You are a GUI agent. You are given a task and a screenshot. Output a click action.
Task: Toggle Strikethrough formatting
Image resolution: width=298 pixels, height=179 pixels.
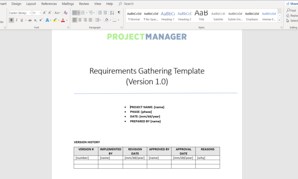pyautogui.click(x=30, y=20)
